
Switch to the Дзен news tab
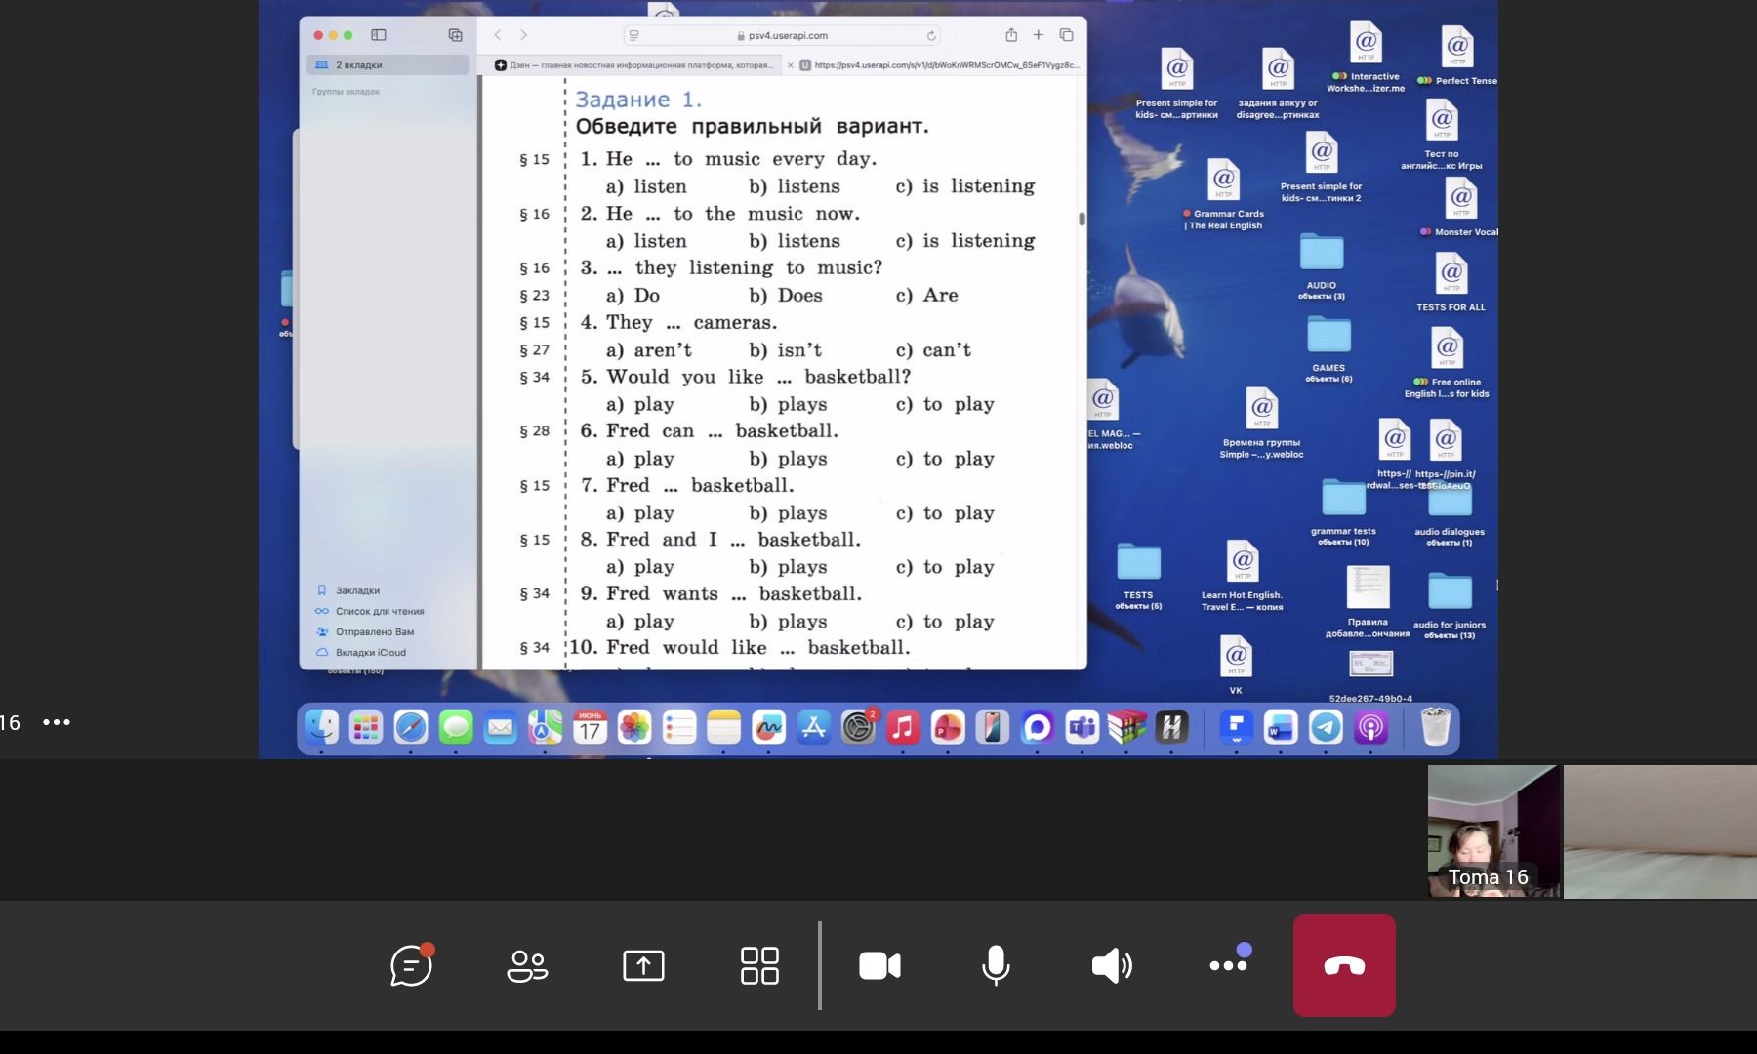633,65
